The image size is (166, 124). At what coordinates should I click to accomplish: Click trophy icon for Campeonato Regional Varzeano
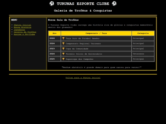63,43
